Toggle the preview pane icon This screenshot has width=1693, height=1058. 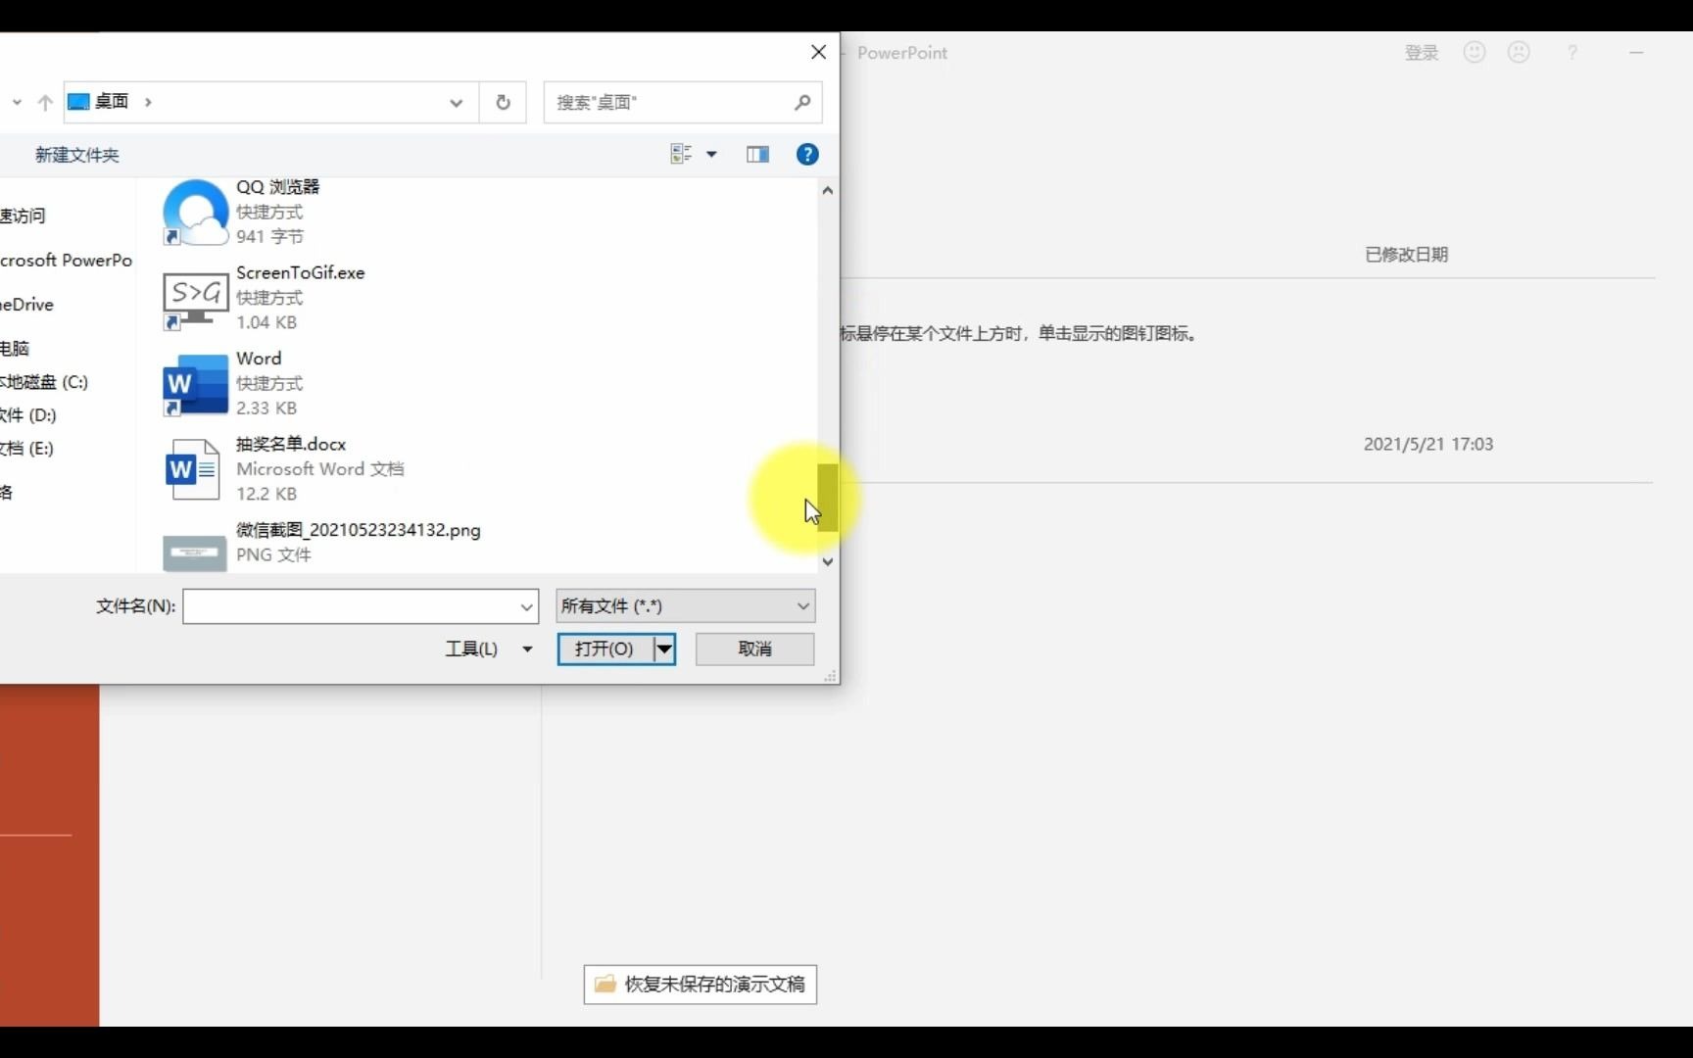click(x=757, y=154)
